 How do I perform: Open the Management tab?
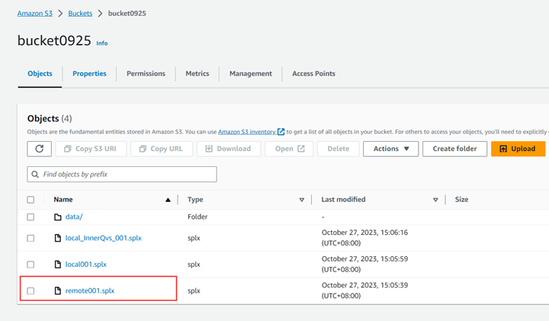[x=250, y=74]
